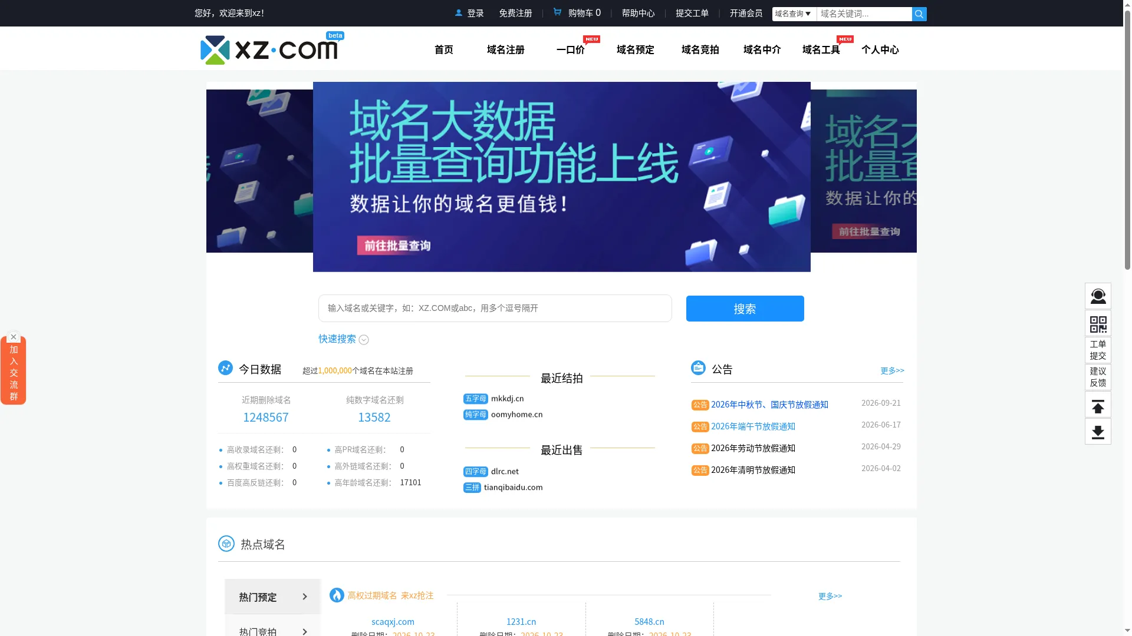Click the go-to-bottom arrow icon
1132x636 pixels.
1098,432
